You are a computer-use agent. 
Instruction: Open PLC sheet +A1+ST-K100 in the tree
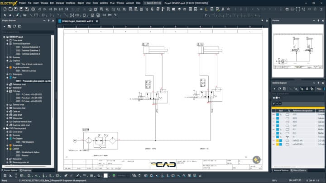point(29,94)
